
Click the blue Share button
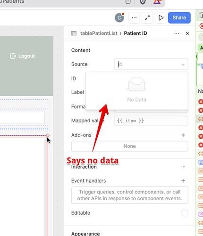coord(179,17)
